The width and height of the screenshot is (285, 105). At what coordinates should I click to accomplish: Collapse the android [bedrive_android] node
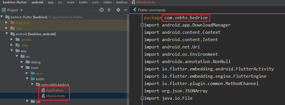point(7,34)
